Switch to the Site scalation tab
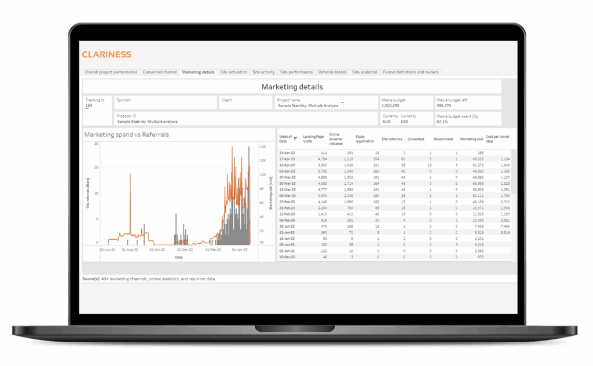The width and height of the screenshot is (593, 366). pos(365,72)
